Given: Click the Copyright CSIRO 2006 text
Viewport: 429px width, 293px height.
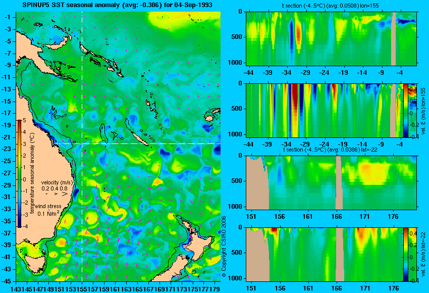Looking at the screenshot, I should click(224, 247).
